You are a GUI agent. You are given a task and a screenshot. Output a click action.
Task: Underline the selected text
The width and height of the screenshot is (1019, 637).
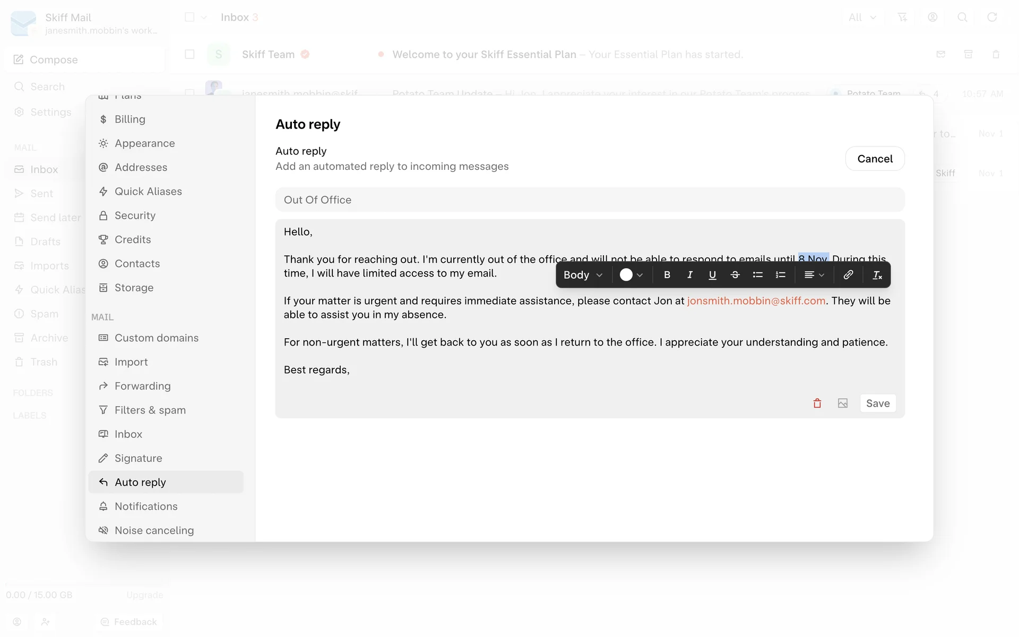[x=712, y=275]
